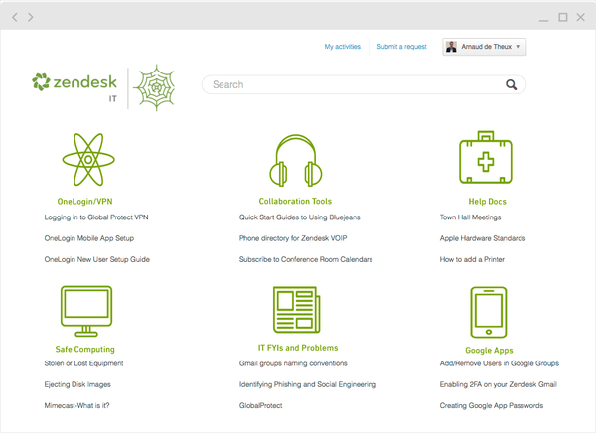This screenshot has height=433, width=596.
Task: Open the Help Docs category heading
Action: pos(488,201)
